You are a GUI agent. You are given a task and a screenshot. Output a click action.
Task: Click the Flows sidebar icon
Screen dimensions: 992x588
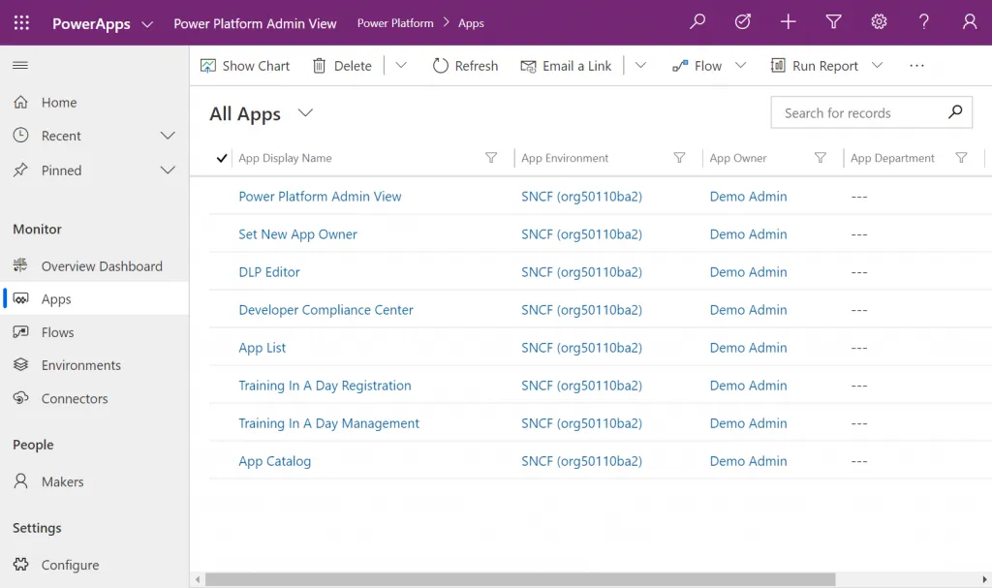tap(21, 331)
